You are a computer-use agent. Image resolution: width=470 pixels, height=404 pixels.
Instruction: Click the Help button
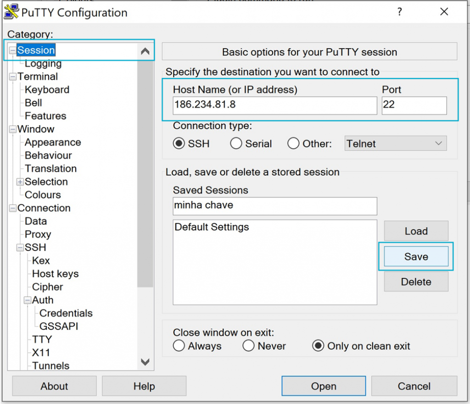point(144,386)
